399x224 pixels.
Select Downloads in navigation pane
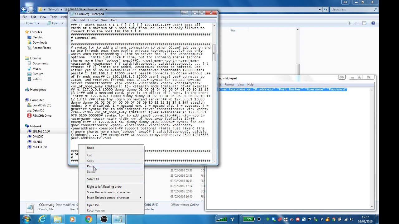click(40, 43)
